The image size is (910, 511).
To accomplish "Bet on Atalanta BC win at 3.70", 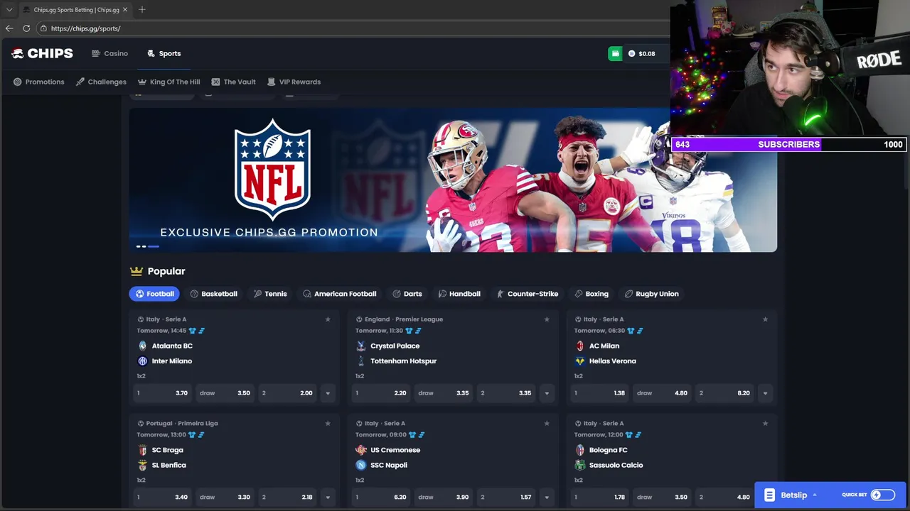I will click(163, 393).
